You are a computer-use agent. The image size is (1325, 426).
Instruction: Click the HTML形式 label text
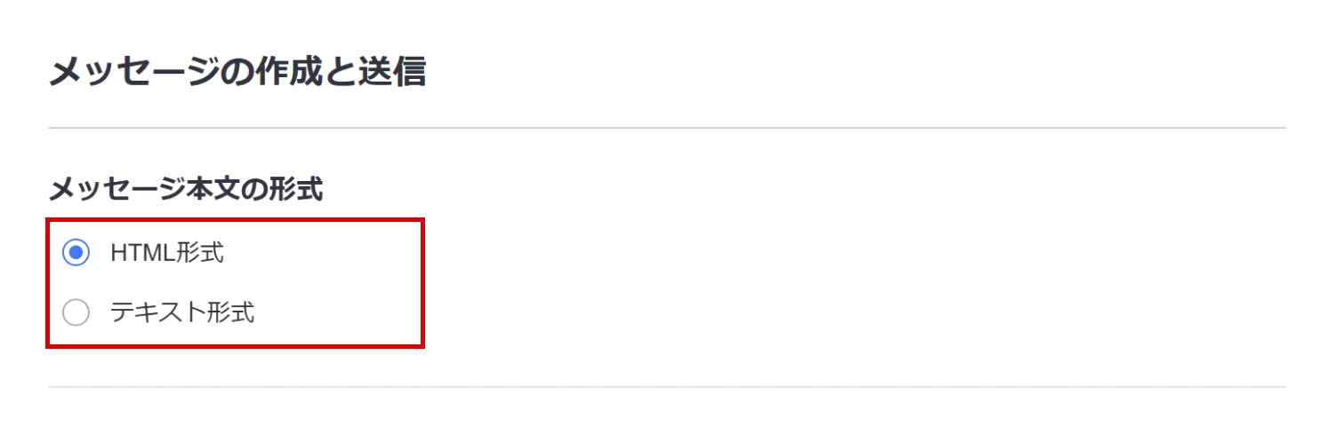tap(167, 253)
